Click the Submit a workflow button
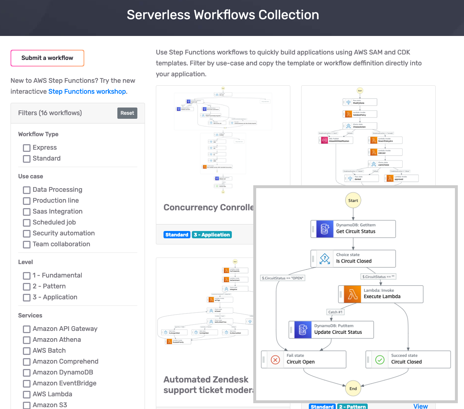Image resolution: width=464 pixels, height=409 pixels. (47, 58)
